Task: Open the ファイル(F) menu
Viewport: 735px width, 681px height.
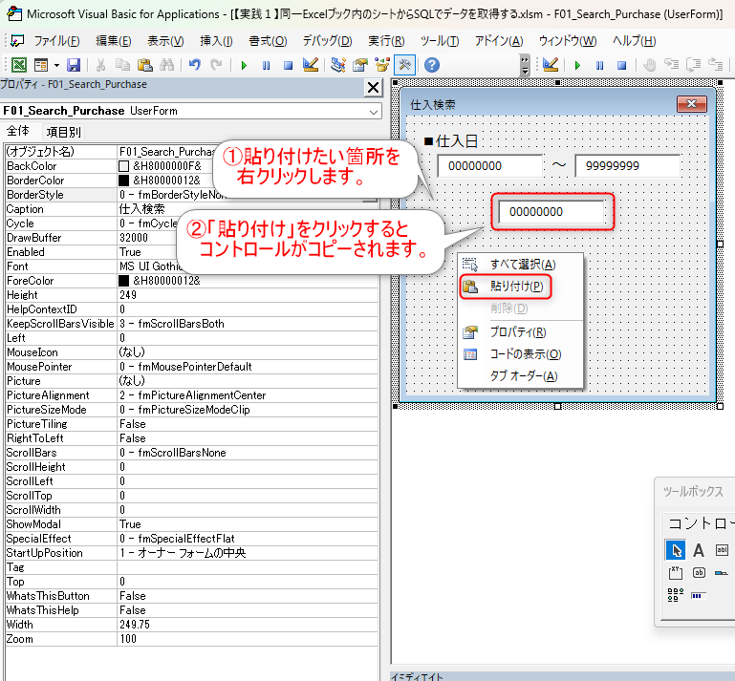Action: [56, 41]
